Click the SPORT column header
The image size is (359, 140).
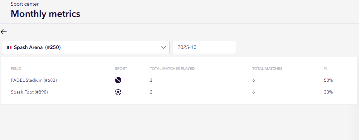(x=121, y=69)
